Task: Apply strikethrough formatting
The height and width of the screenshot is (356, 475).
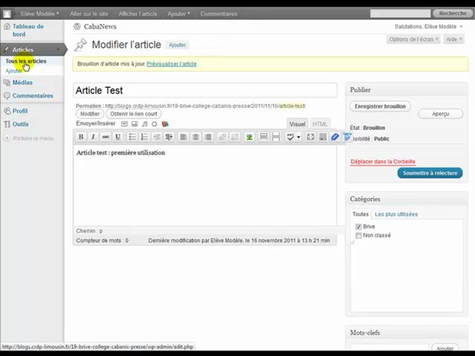Action: coord(105,137)
